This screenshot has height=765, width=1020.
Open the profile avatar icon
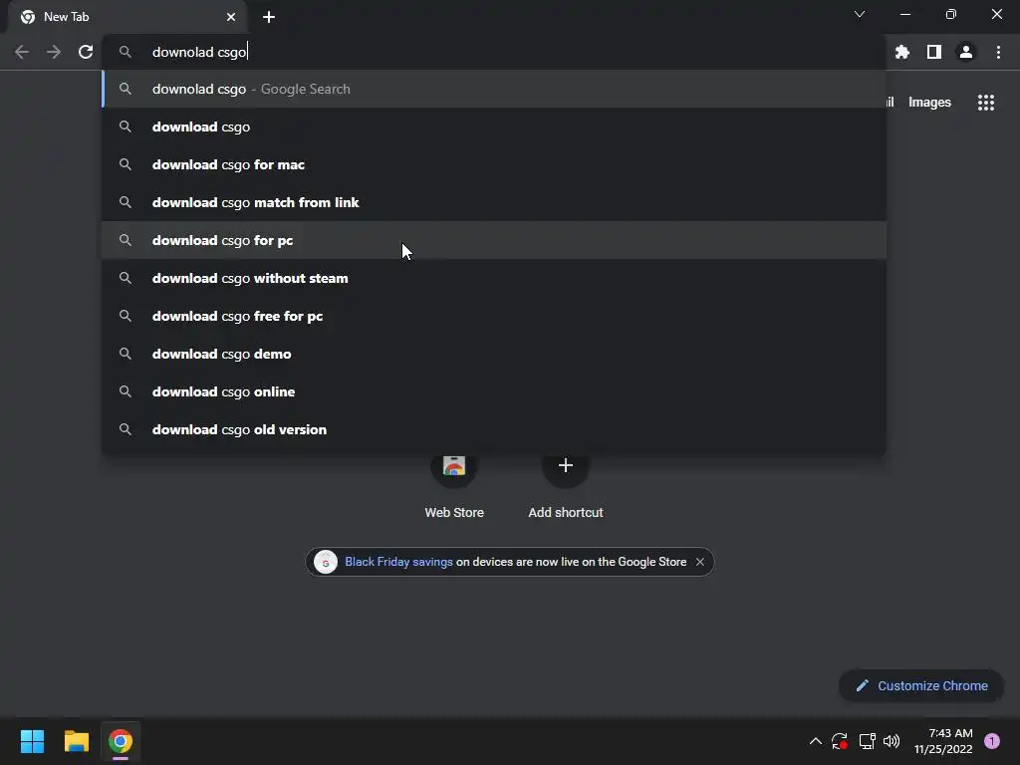tap(965, 52)
